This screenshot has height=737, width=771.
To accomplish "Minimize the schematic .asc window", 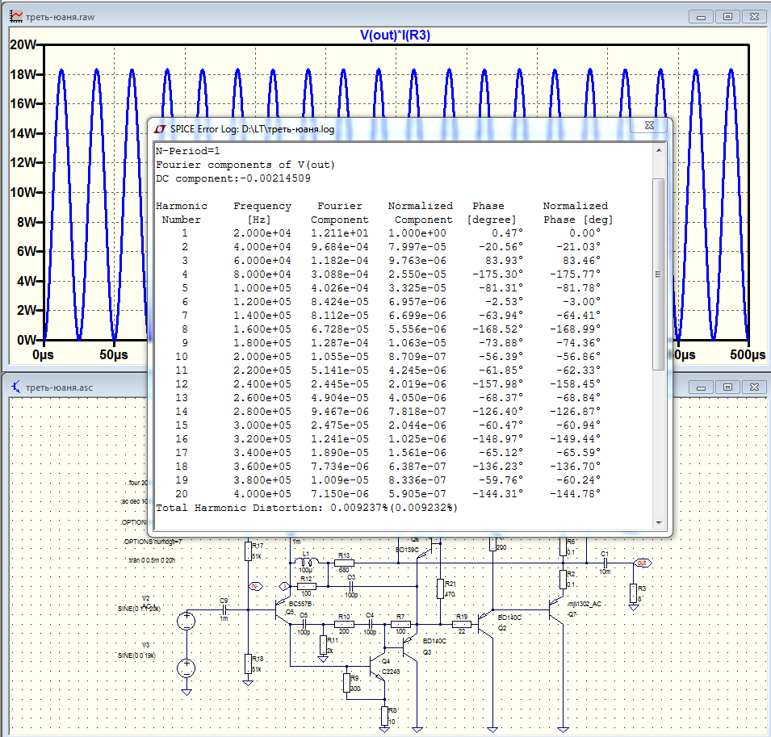I will pos(702,387).
